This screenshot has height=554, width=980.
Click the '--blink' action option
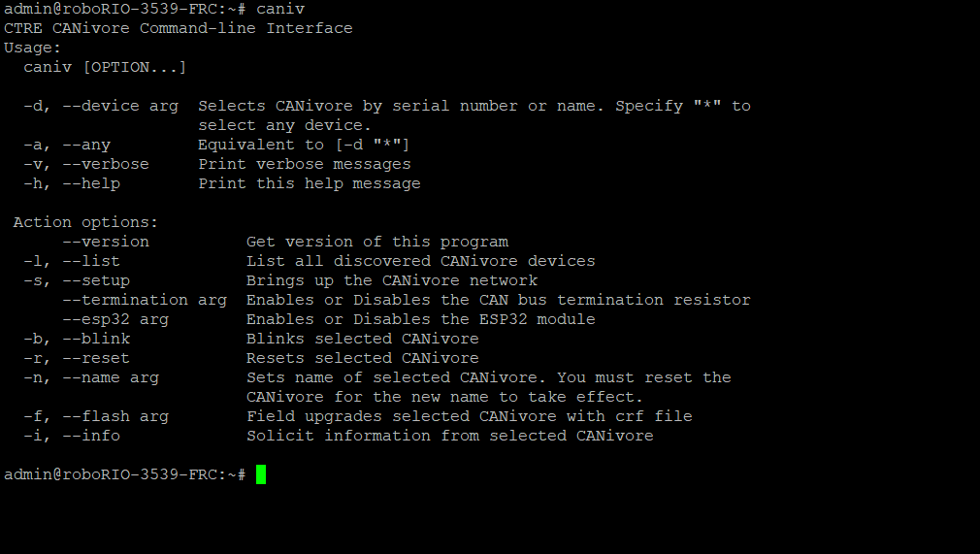click(96, 339)
